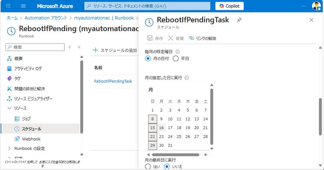
Task: Click 破棄 in the panel toolbar
Action: tap(176, 38)
